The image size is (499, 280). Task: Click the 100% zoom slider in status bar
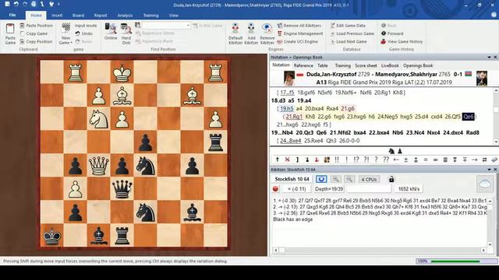[457, 261]
